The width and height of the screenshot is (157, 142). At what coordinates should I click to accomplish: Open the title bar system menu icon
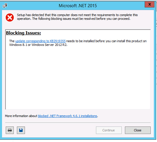click(5, 5)
